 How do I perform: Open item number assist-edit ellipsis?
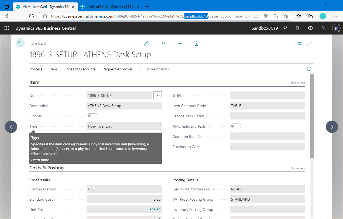157,95
